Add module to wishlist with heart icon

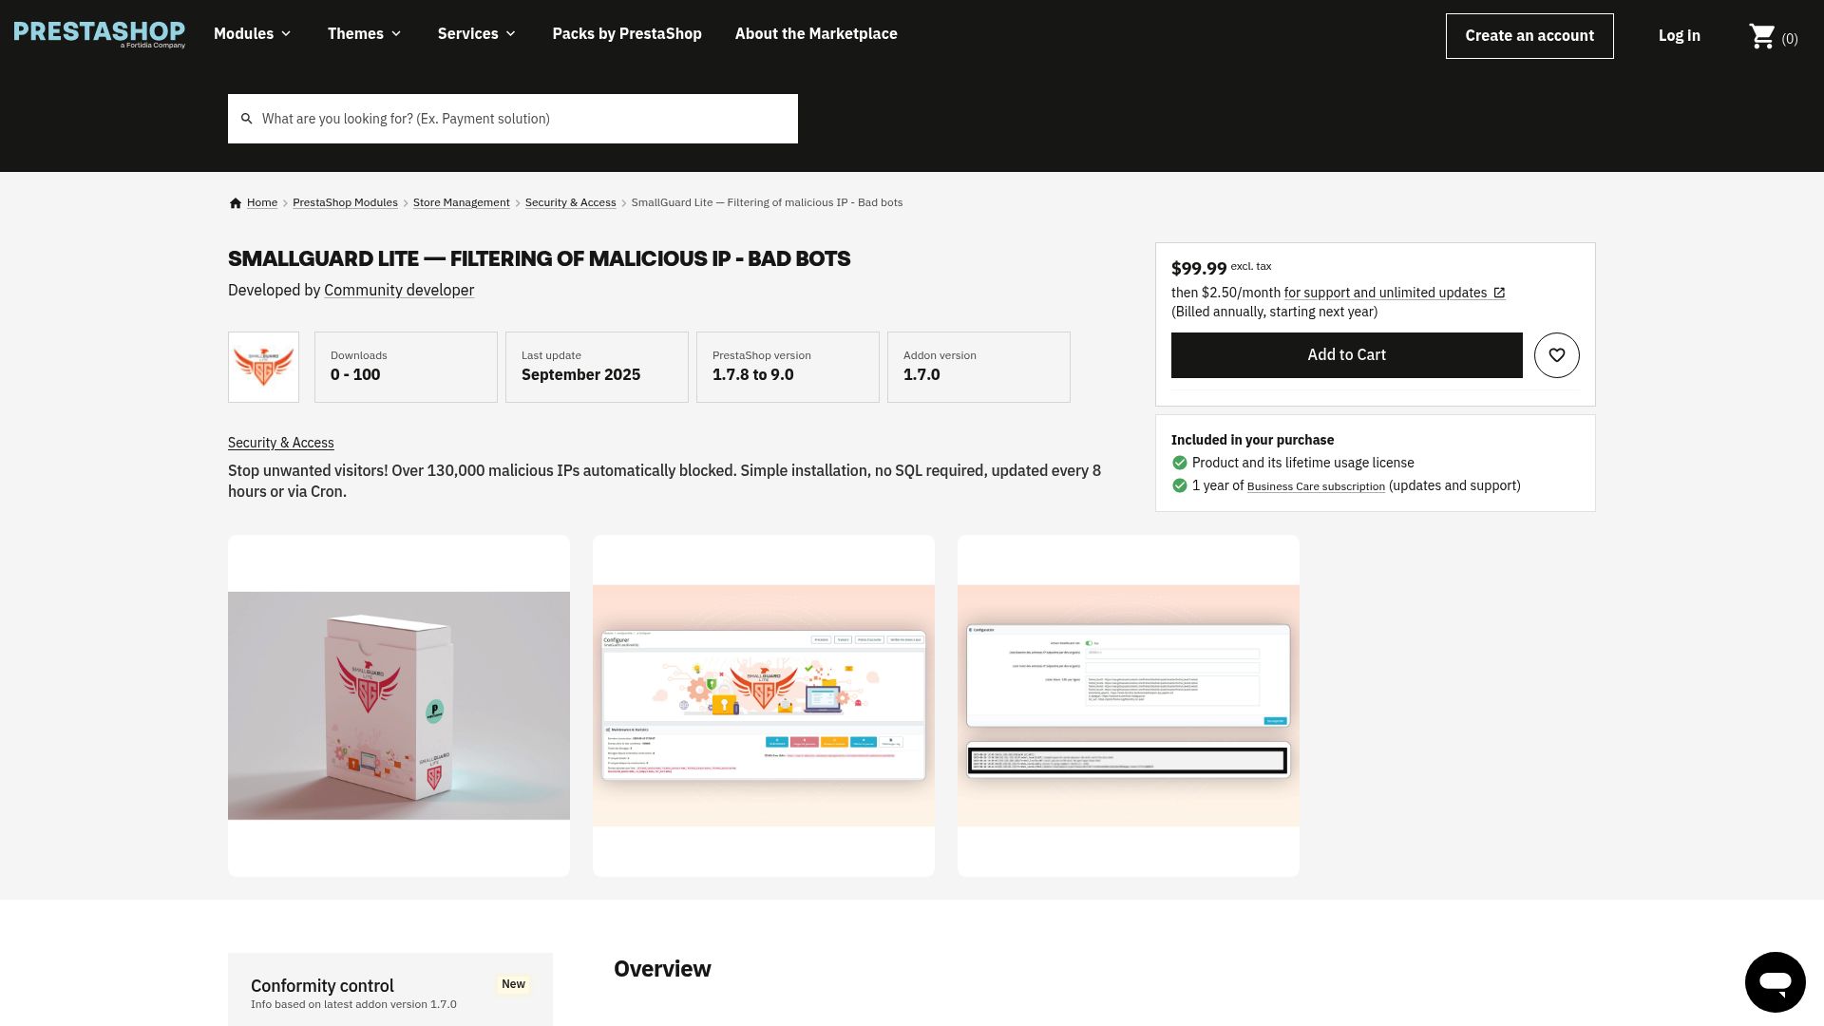1556,354
